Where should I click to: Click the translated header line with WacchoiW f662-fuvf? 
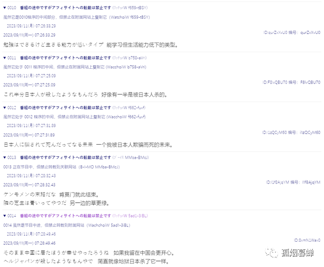74,117
